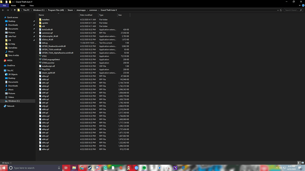Launch Steam from the taskbar

(x=90, y=168)
